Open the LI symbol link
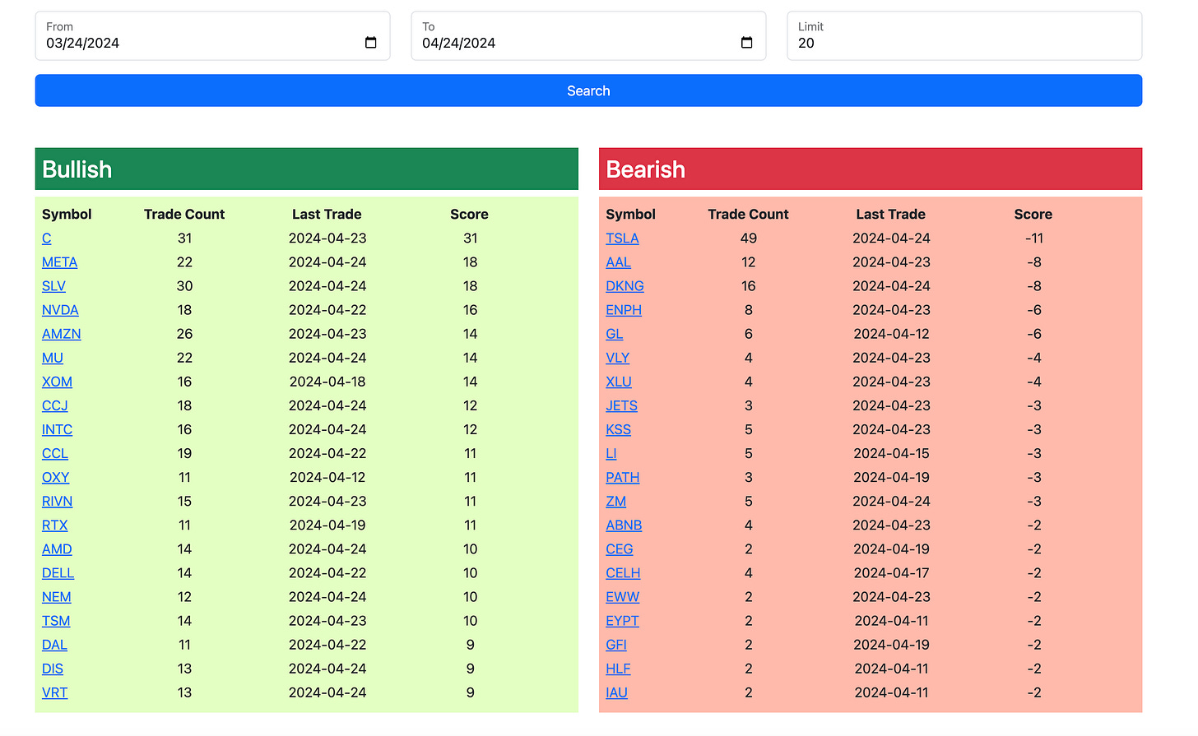This screenshot has width=1198, height=736. [x=611, y=453]
